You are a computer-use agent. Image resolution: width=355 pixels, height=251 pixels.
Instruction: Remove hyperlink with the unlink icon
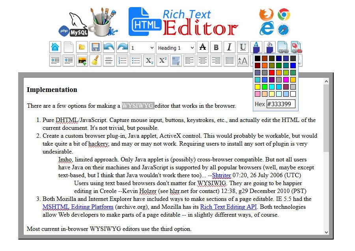pos(296,47)
